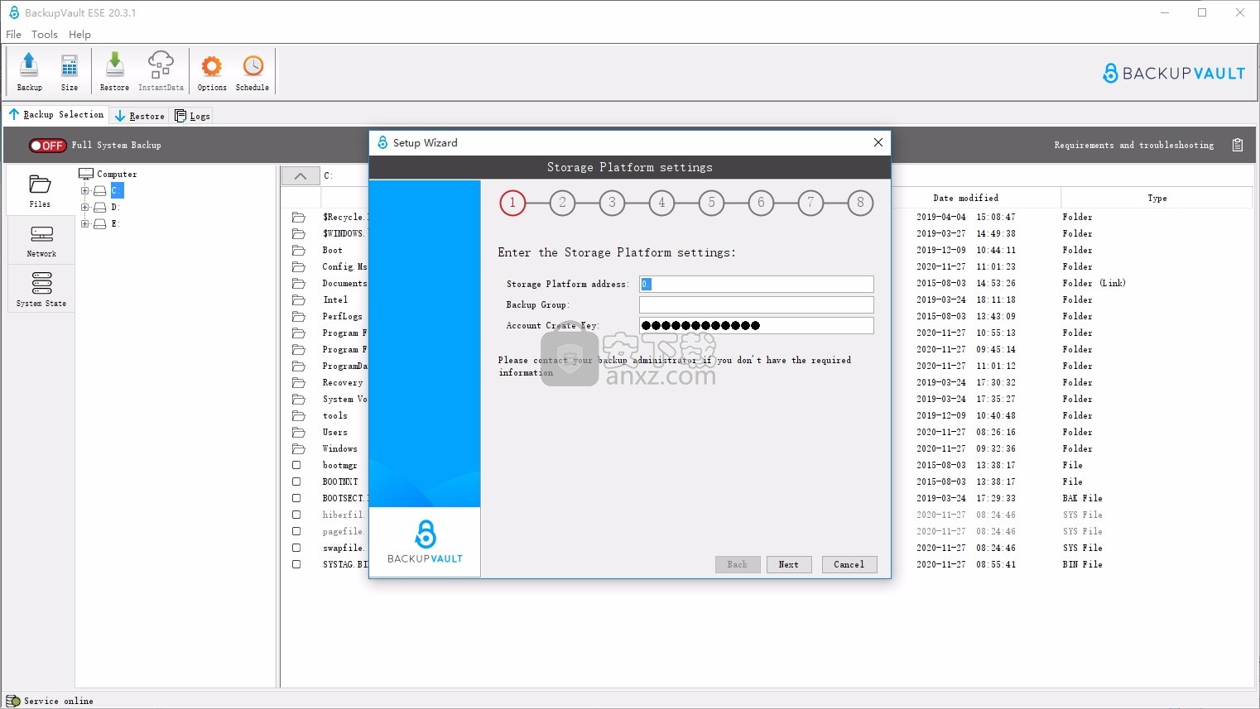Select the C: drive in the tree
The width and height of the screenshot is (1260, 709).
pos(117,190)
